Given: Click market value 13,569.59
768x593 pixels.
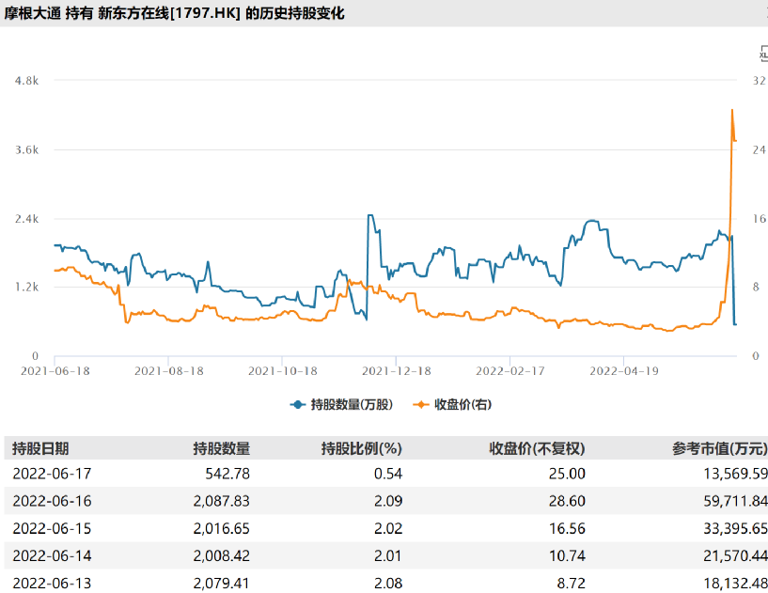Looking at the screenshot, I should click(736, 474).
